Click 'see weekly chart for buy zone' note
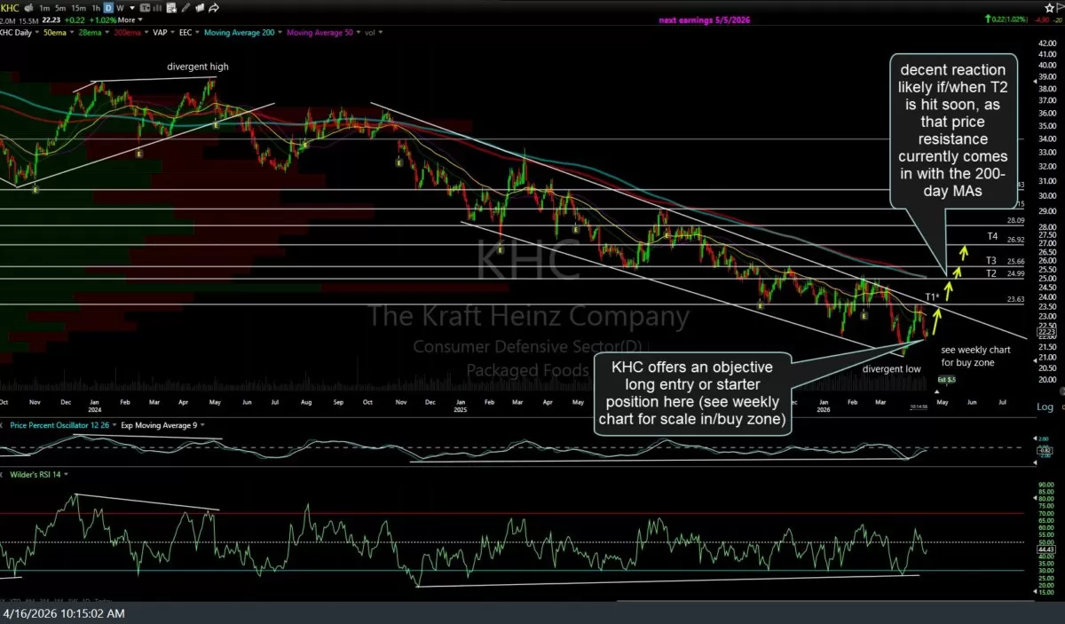Viewport: 1065px width, 624px height. 975,356
